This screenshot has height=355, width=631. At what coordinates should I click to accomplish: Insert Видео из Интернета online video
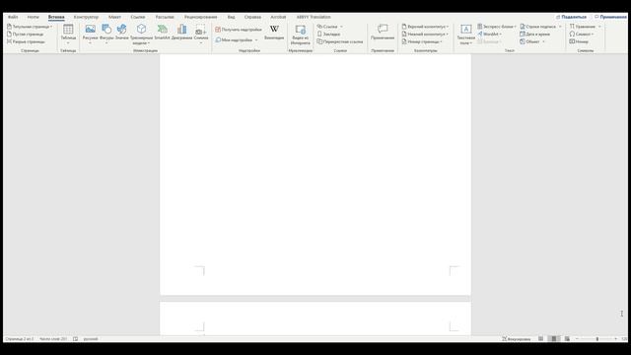point(300,35)
